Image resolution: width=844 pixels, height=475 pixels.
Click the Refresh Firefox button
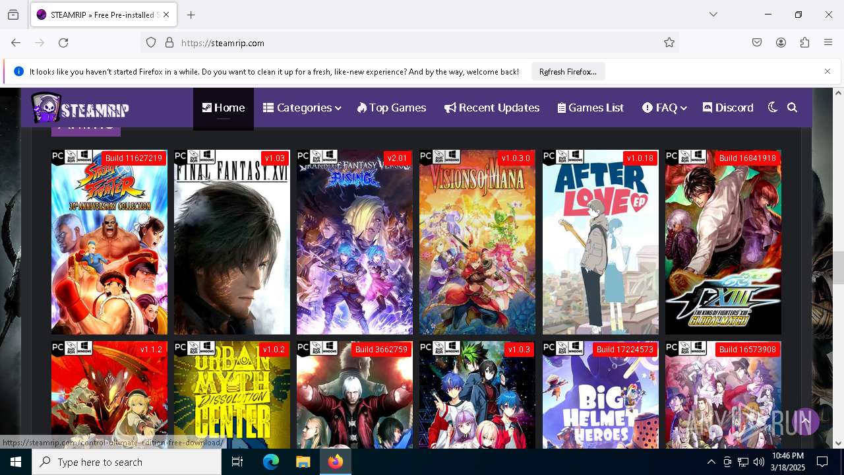[x=568, y=71]
